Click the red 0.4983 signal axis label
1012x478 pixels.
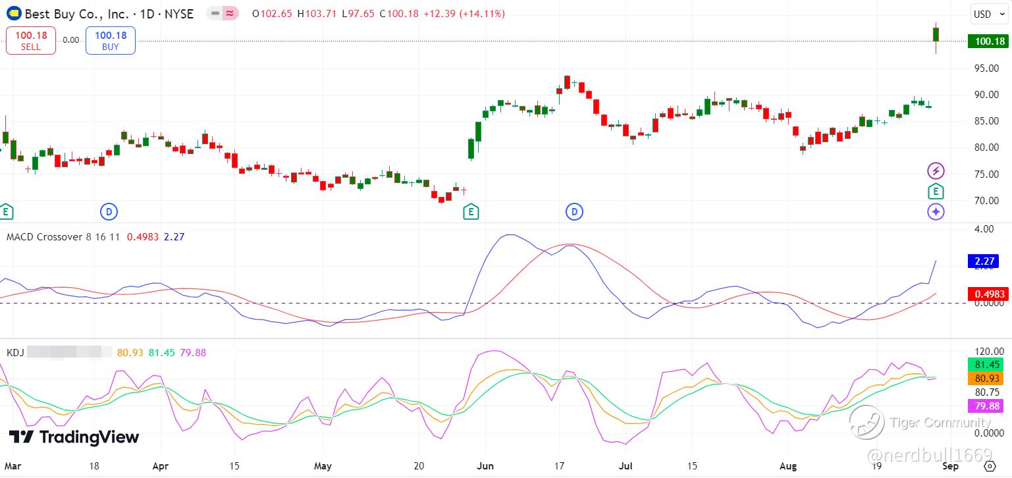coord(988,294)
